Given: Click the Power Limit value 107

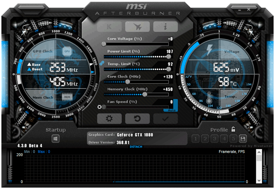Looking at the screenshot, I should coord(170,52).
